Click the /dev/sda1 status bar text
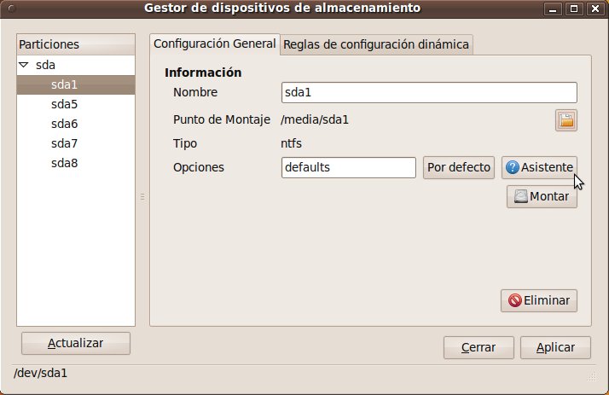Image resolution: width=609 pixels, height=395 pixels. pos(40,374)
